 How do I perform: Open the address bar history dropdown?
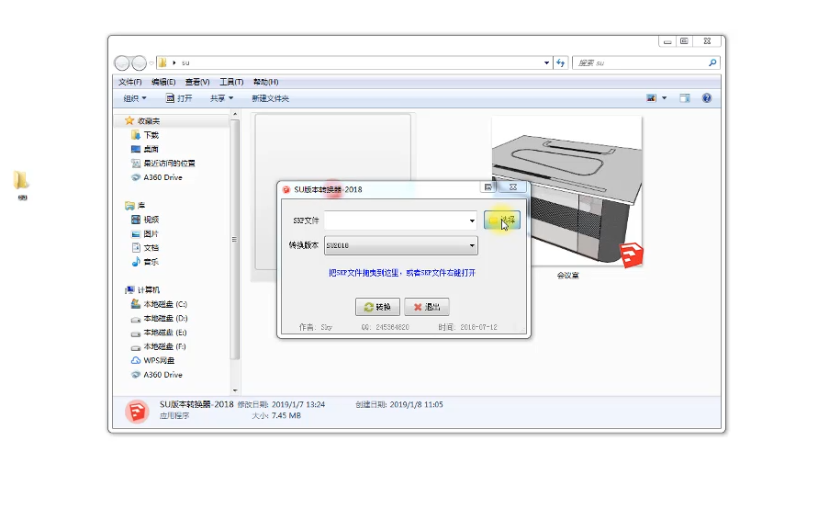(546, 62)
